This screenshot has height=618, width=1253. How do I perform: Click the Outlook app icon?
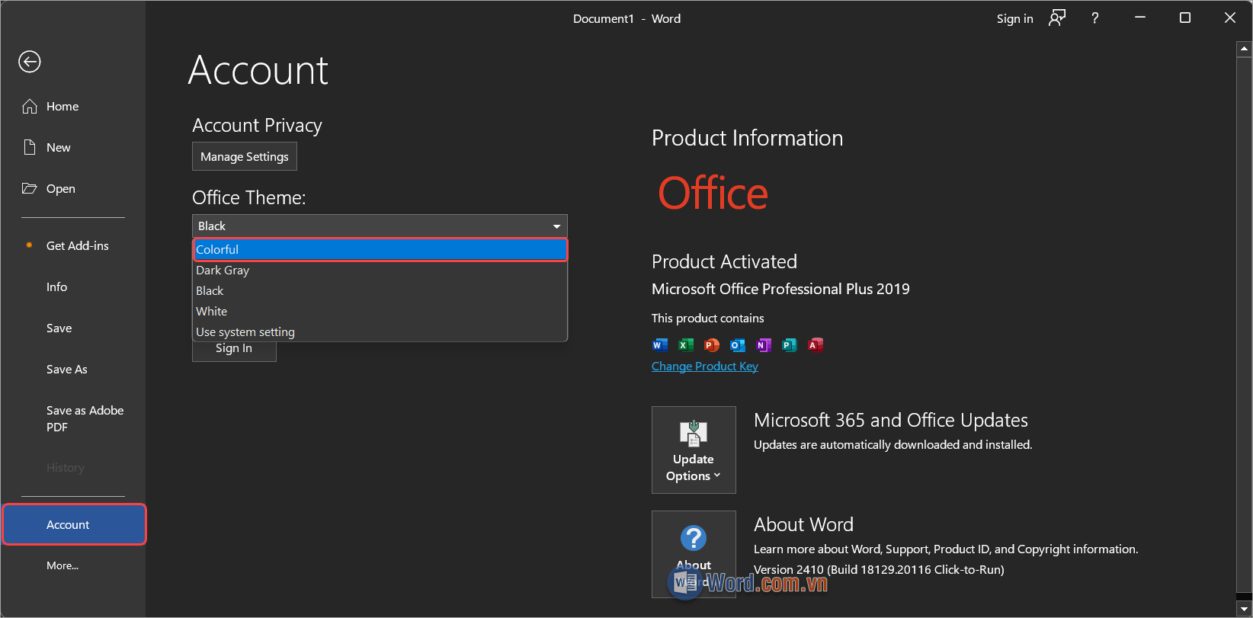(x=738, y=344)
